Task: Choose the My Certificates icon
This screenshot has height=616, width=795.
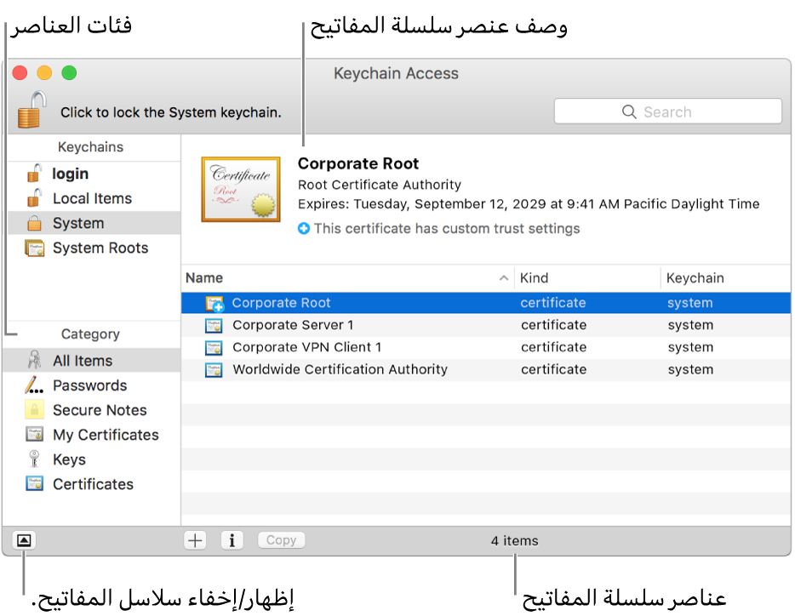Action: pos(34,435)
